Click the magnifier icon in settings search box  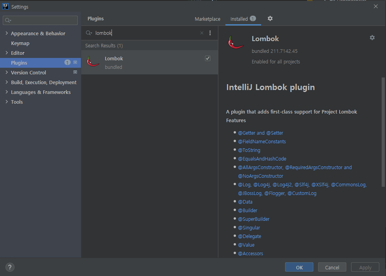click(x=8, y=20)
